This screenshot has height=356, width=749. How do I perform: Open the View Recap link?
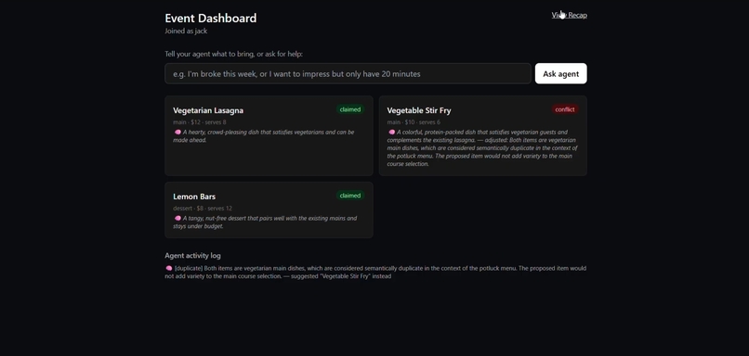(569, 15)
